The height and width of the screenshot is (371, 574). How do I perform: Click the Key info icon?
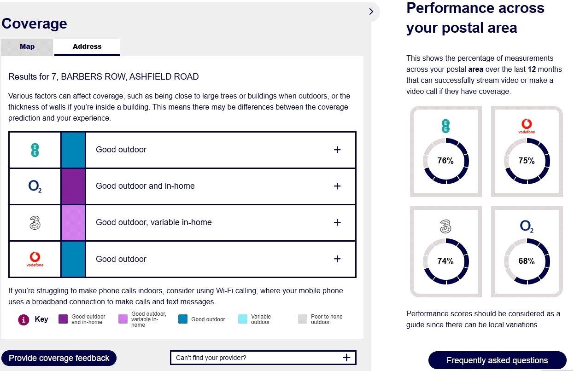click(x=23, y=319)
